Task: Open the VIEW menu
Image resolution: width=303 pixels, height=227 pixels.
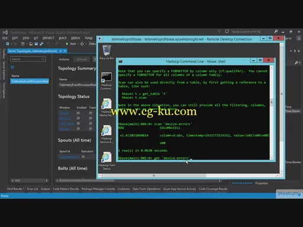Action: [25, 38]
